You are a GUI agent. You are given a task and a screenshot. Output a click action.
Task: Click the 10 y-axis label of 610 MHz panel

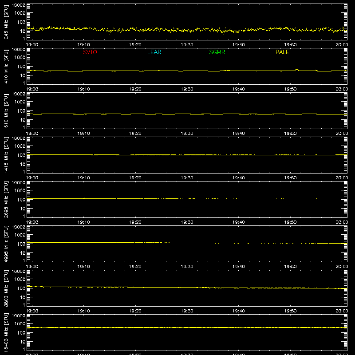pos(23,120)
